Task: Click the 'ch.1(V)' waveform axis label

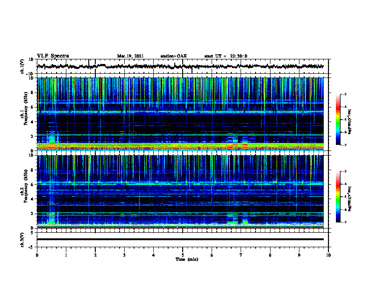Action: click(x=22, y=66)
